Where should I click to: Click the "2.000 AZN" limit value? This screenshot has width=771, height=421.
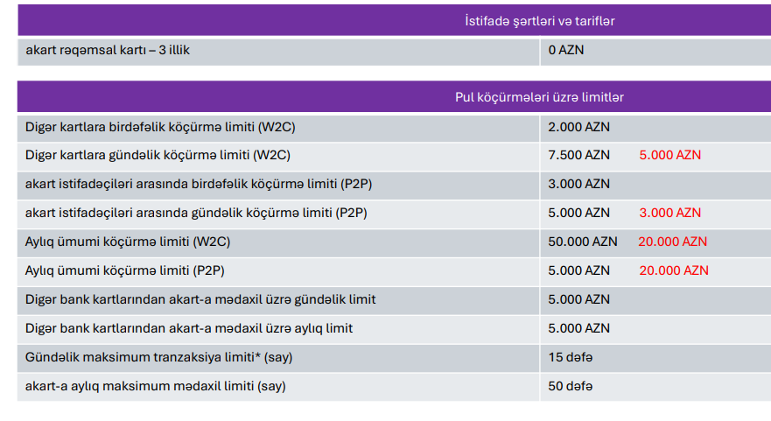(578, 126)
